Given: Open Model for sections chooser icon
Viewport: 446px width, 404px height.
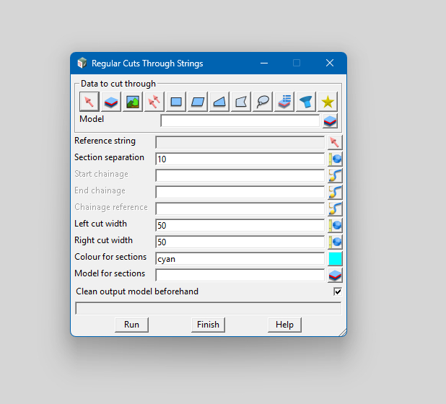Looking at the screenshot, I should [335, 275].
